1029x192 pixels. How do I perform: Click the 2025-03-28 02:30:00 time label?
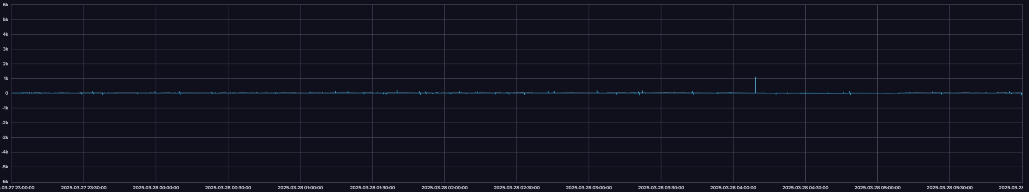point(516,188)
